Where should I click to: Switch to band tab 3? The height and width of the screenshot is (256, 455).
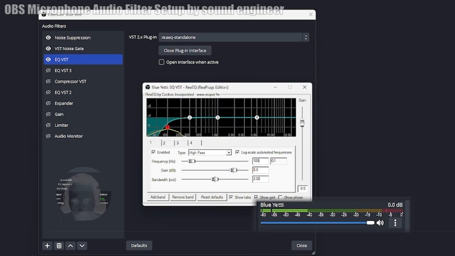(181, 143)
